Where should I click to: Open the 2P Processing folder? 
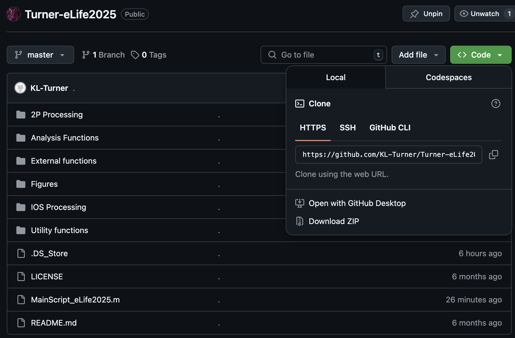pyautogui.click(x=57, y=115)
